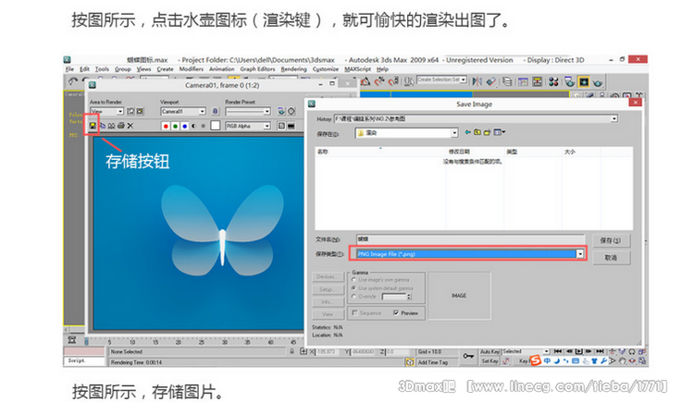
Task: Open the Material Editor icon
Action: [553, 81]
